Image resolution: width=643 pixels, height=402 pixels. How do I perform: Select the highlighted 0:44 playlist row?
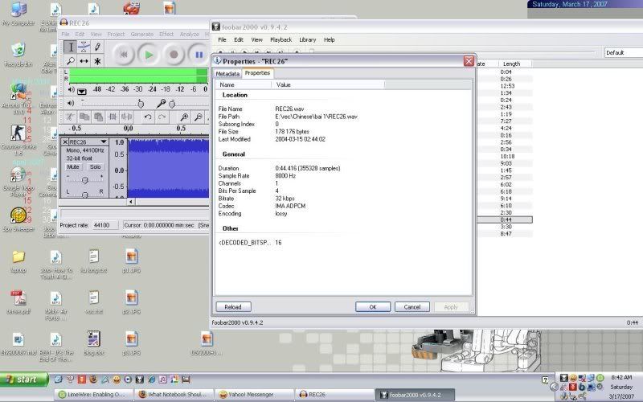(505, 219)
